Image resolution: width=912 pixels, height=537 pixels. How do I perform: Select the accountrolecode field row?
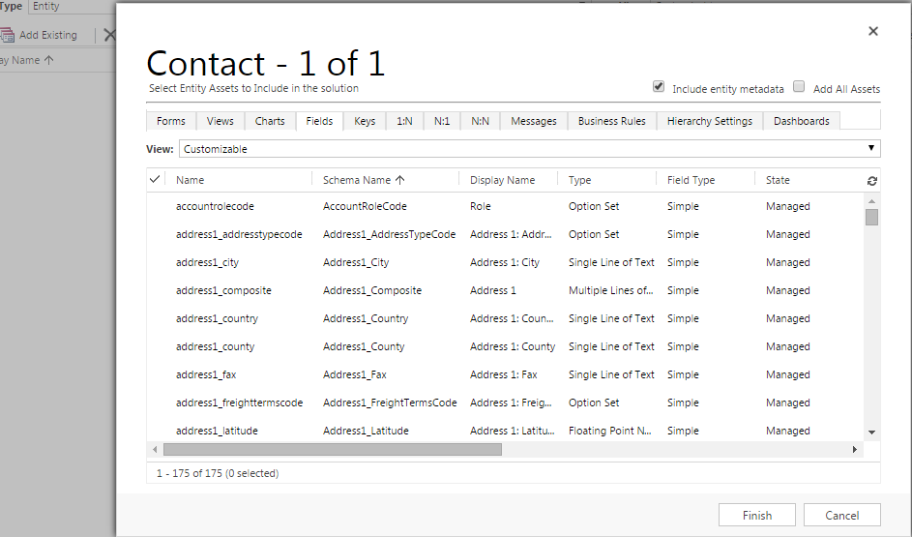(x=215, y=206)
